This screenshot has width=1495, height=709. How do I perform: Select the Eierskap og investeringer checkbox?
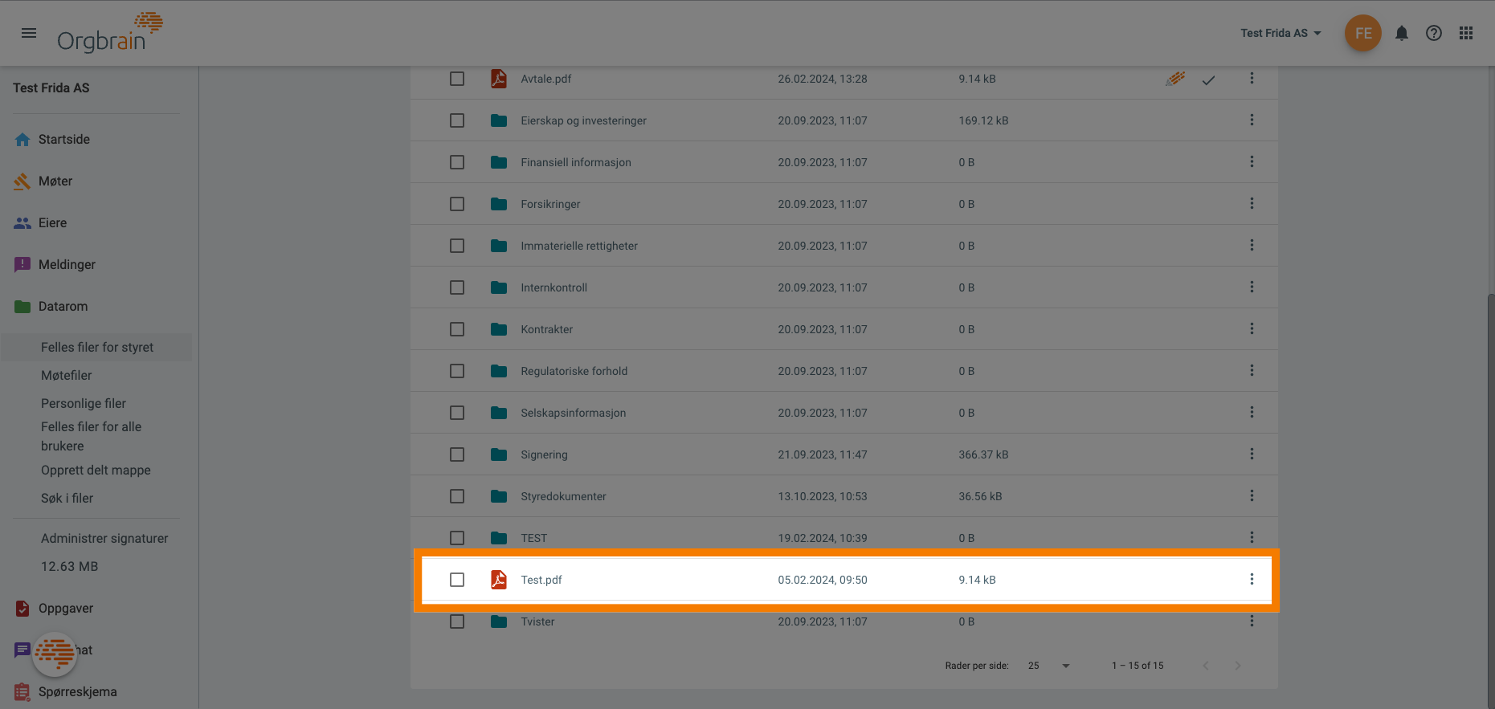coord(457,120)
